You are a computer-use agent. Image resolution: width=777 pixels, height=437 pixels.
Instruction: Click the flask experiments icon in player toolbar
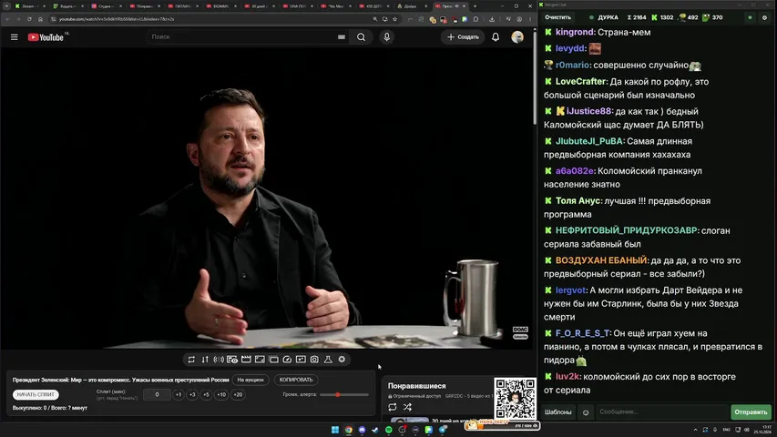(x=328, y=360)
